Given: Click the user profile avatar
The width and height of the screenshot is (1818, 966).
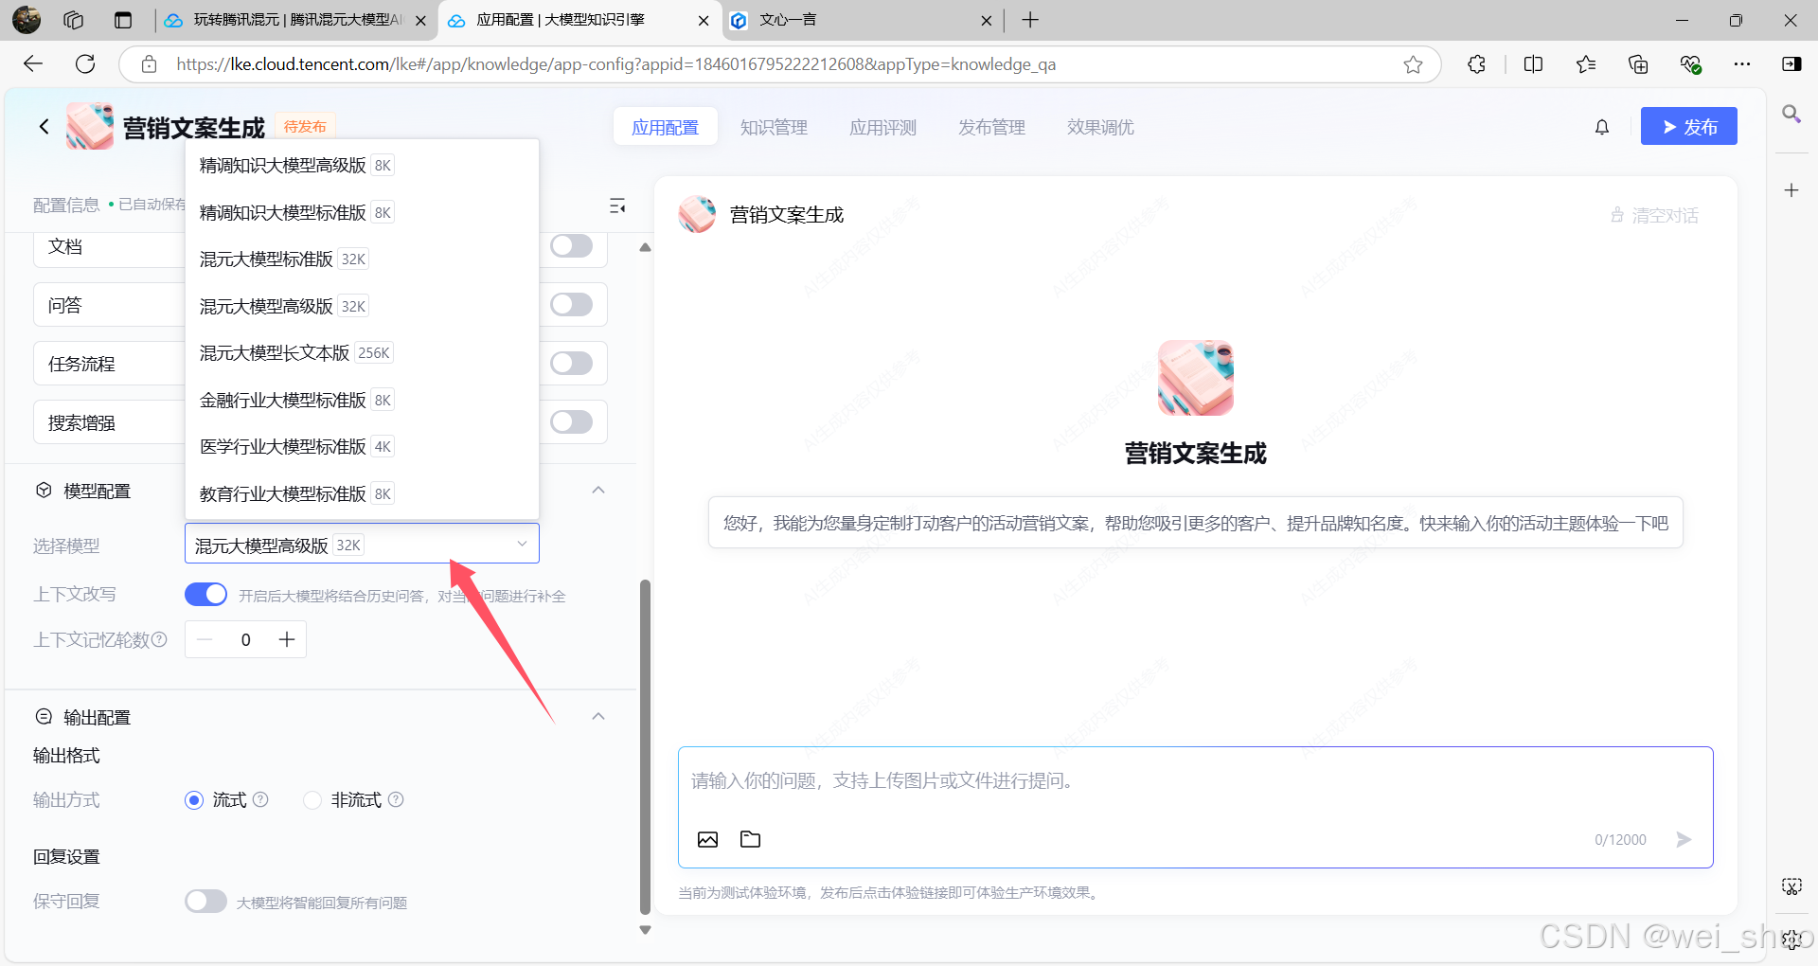Looking at the screenshot, I should (27, 19).
